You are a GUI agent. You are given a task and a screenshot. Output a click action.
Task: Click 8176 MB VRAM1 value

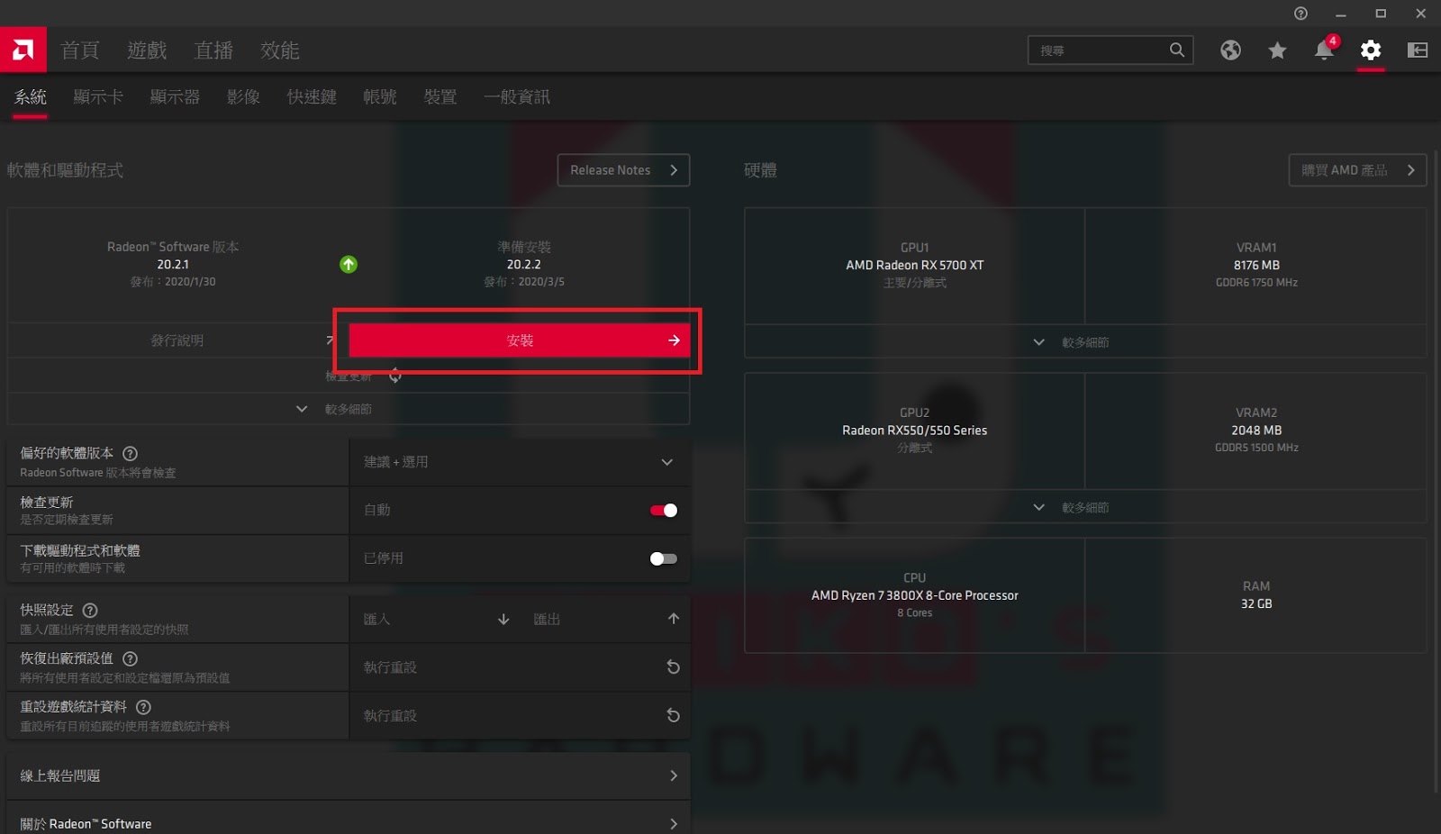pos(1256,266)
